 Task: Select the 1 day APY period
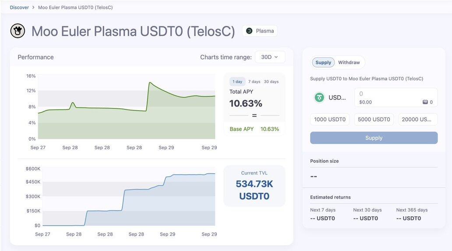[237, 82]
